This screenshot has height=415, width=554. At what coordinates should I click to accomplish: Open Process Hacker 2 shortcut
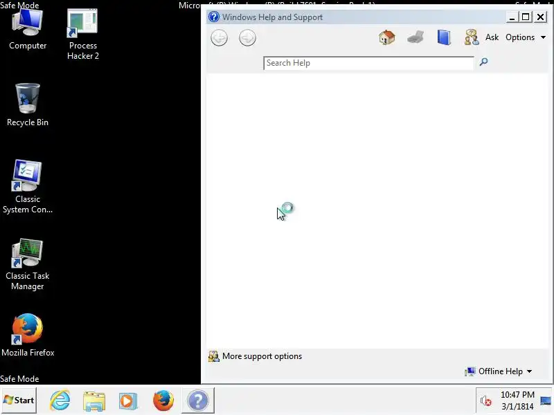pyautogui.click(x=82, y=35)
